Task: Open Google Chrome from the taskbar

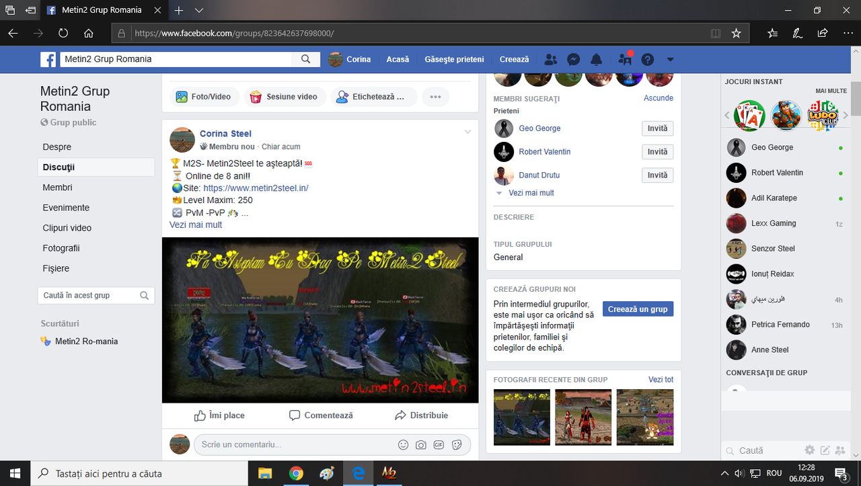Action: [296, 473]
